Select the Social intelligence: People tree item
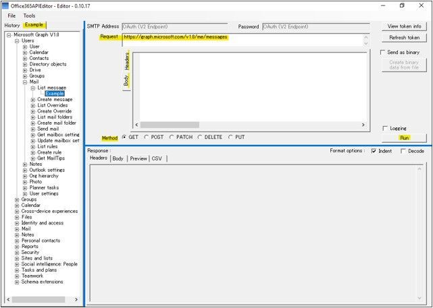 coord(49,264)
